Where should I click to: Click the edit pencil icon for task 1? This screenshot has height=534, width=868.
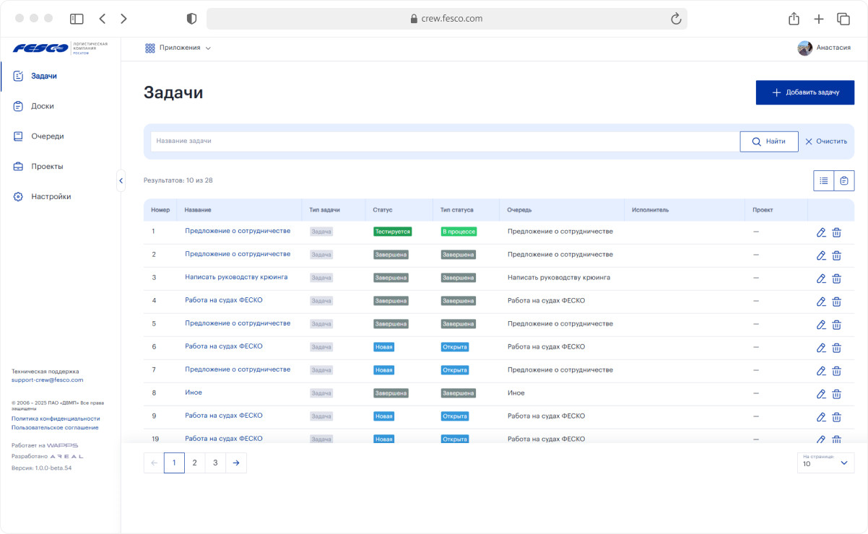(820, 232)
